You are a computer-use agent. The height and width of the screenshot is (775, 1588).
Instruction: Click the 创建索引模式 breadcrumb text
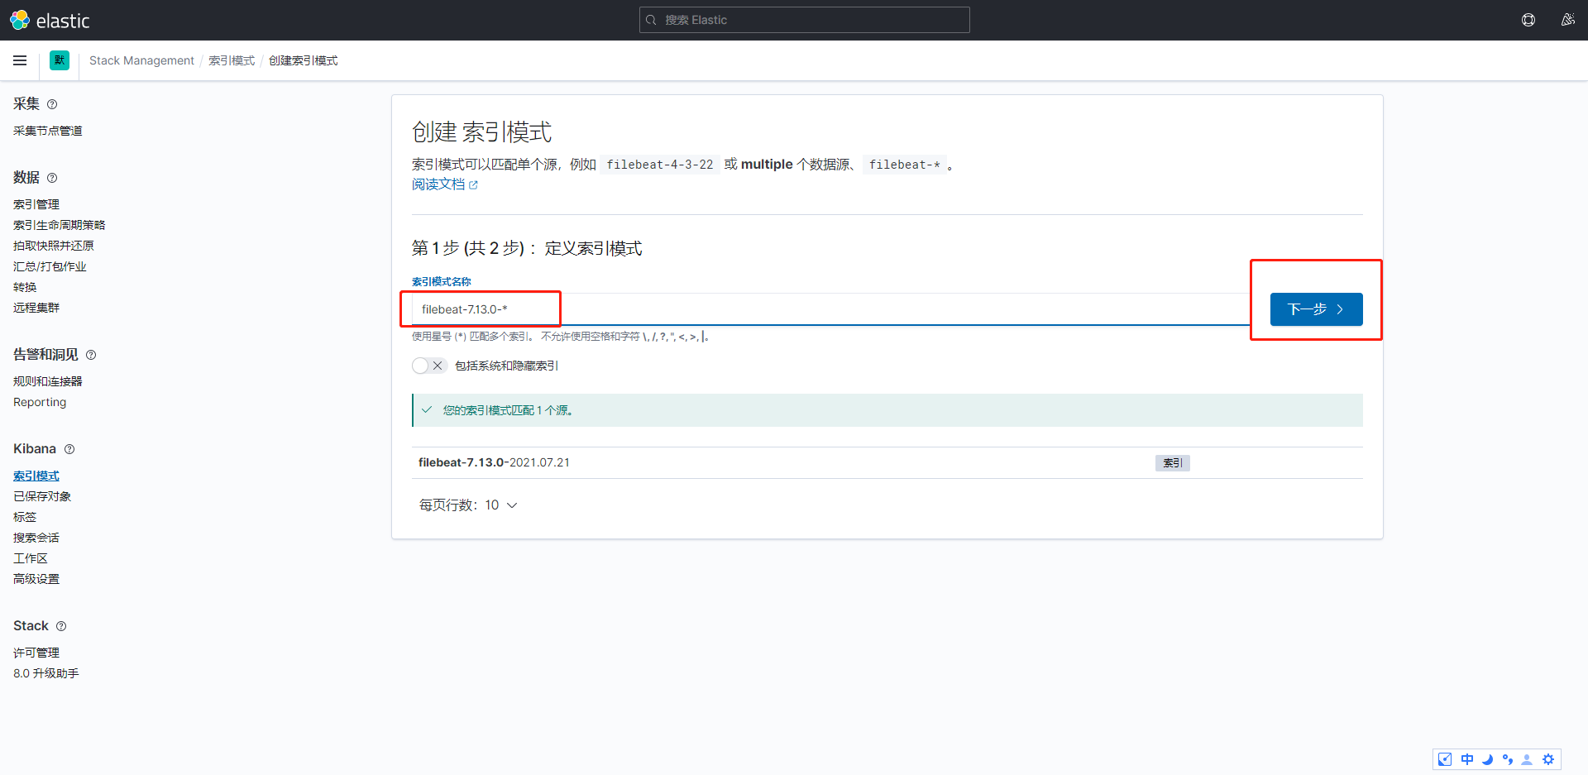[x=303, y=60]
